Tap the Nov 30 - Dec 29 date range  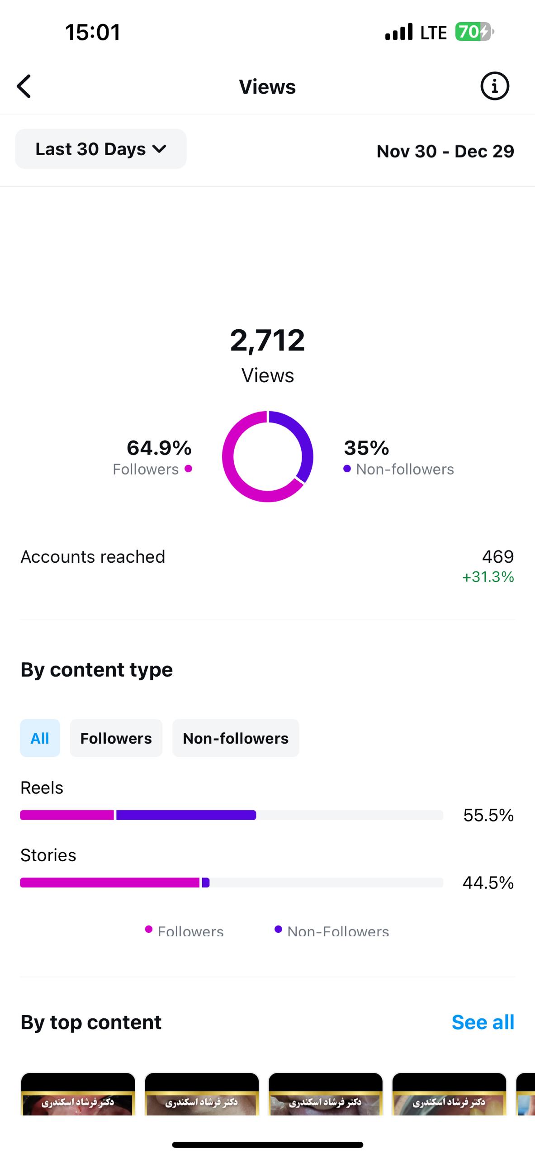pos(445,151)
